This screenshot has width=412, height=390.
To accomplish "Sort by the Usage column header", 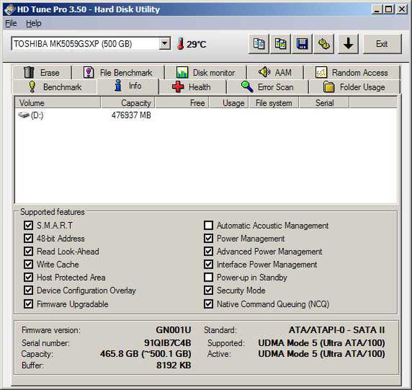I will pyautogui.click(x=228, y=103).
